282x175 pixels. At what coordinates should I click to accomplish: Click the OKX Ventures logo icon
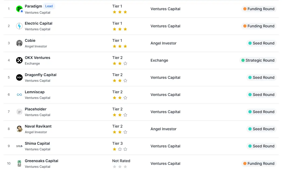pos(19,60)
